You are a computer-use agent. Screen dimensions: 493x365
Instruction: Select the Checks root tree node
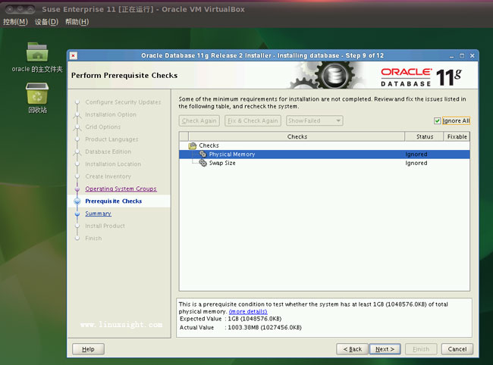(x=209, y=145)
